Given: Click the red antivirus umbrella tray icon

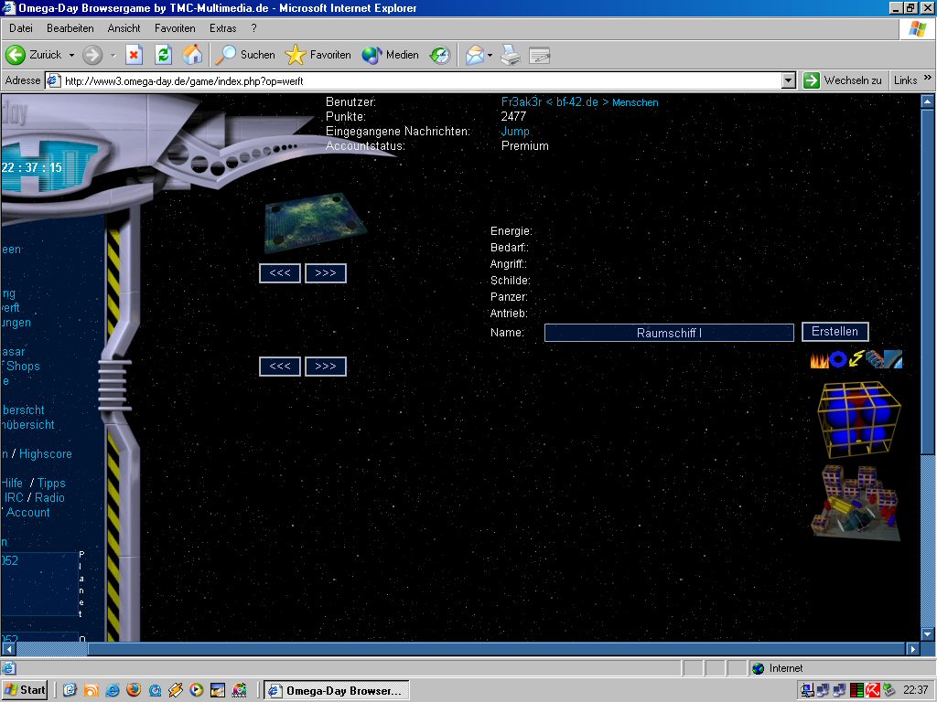Looking at the screenshot, I should (x=873, y=690).
